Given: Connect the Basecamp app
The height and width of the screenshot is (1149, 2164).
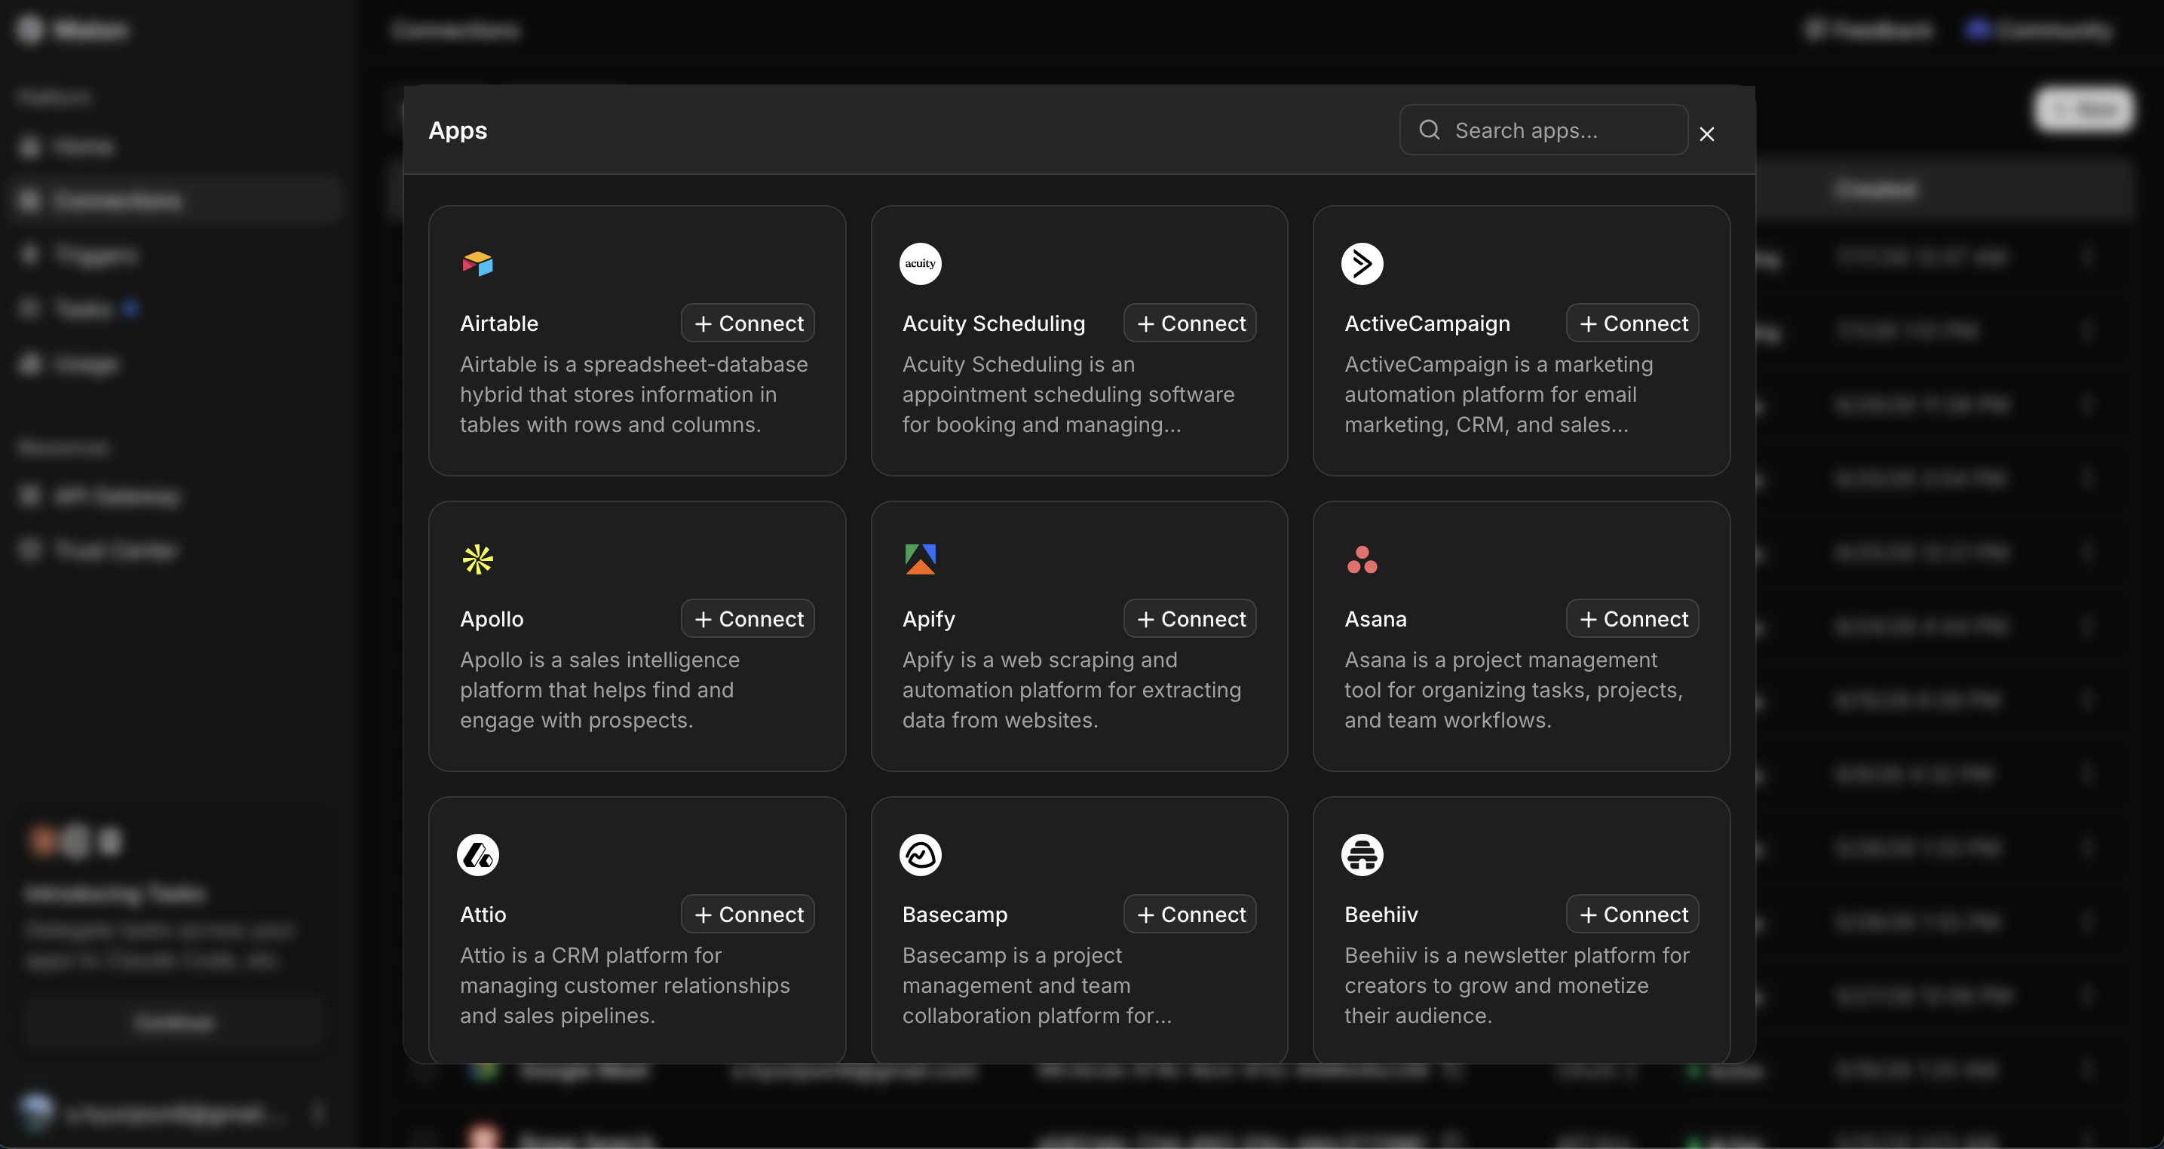Looking at the screenshot, I should point(1190,915).
